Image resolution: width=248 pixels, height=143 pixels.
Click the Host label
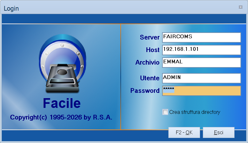(153, 50)
